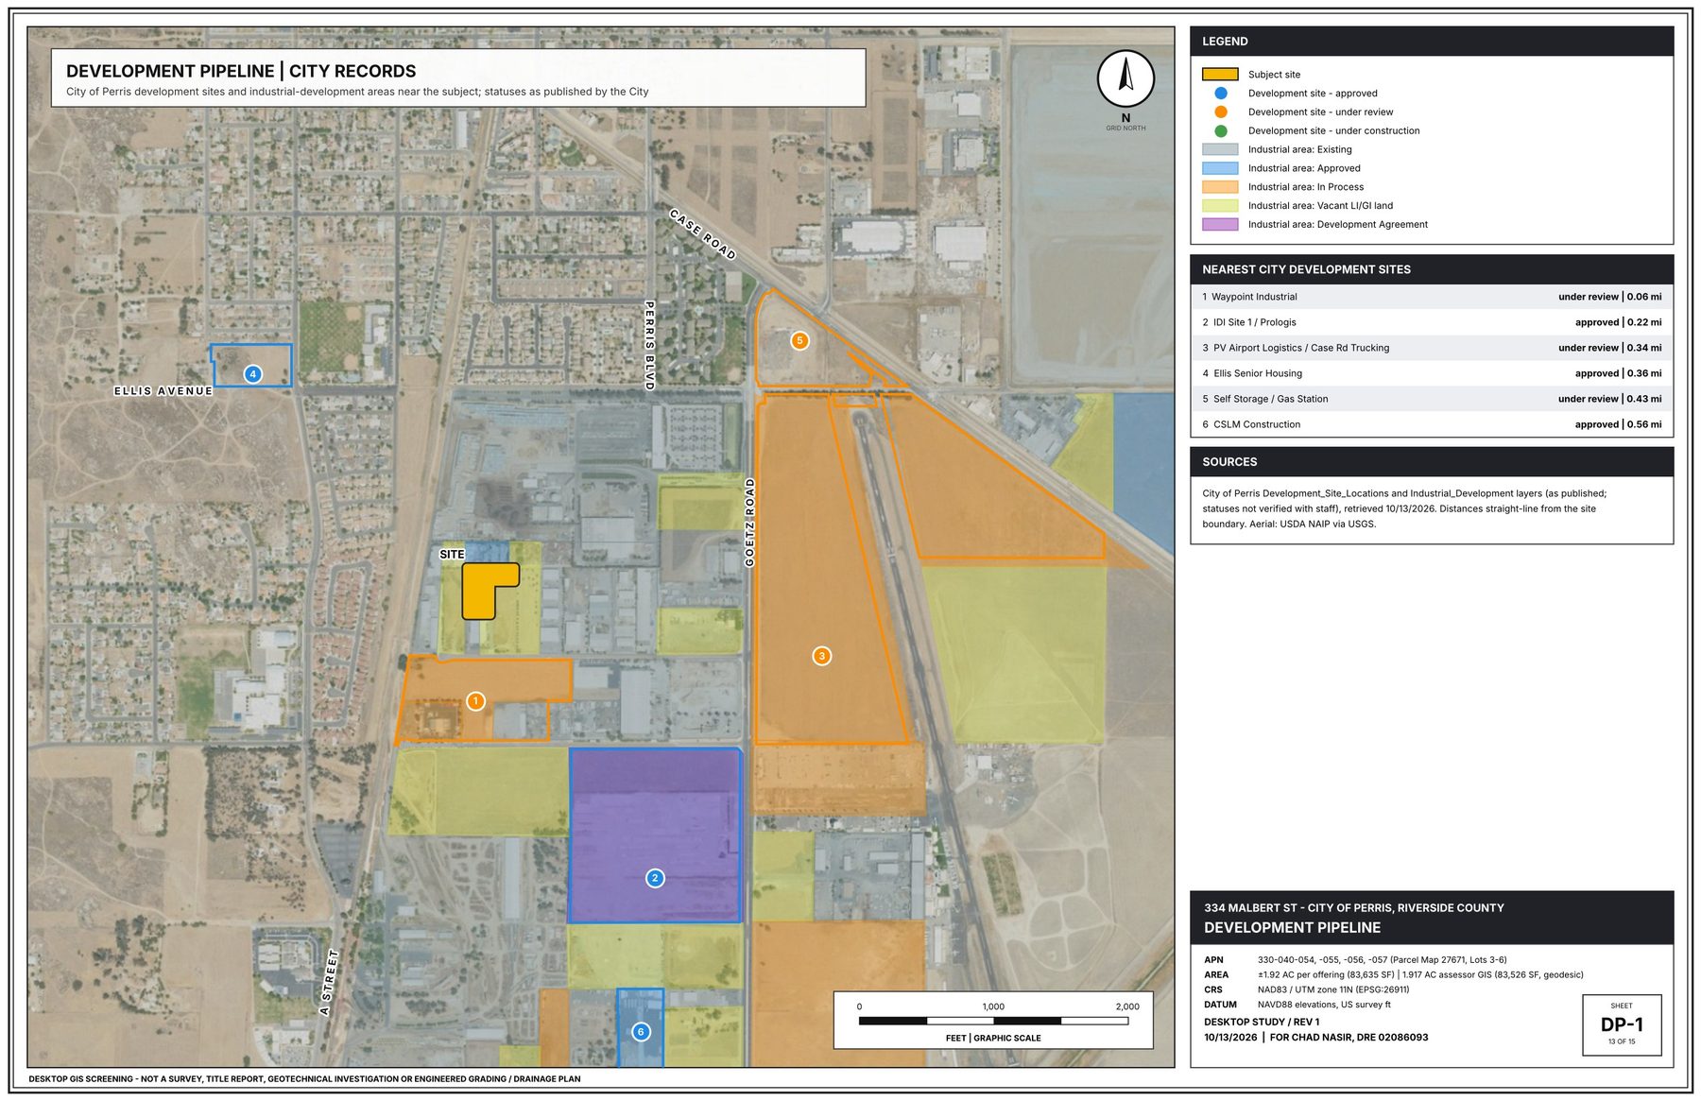The width and height of the screenshot is (1701, 1101).
Task: Select the PV Airport Logistics row
Action: click(1432, 348)
